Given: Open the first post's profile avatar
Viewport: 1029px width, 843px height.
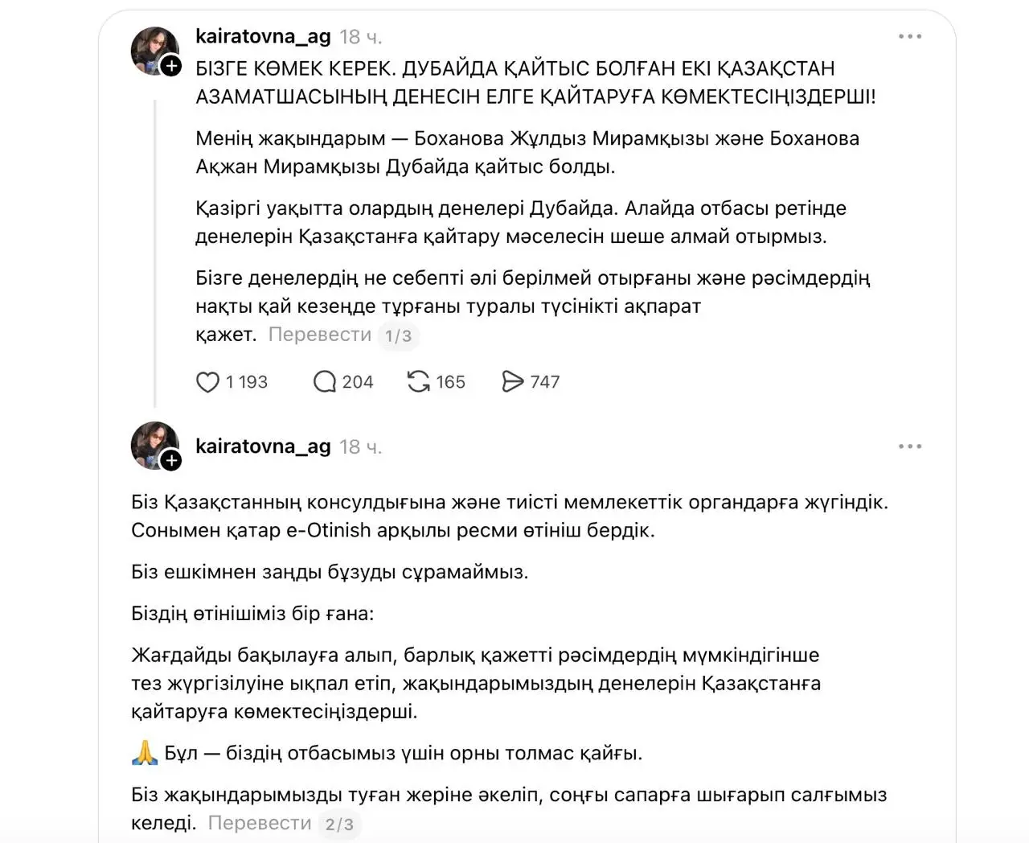Looking at the screenshot, I should pos(155,51).
